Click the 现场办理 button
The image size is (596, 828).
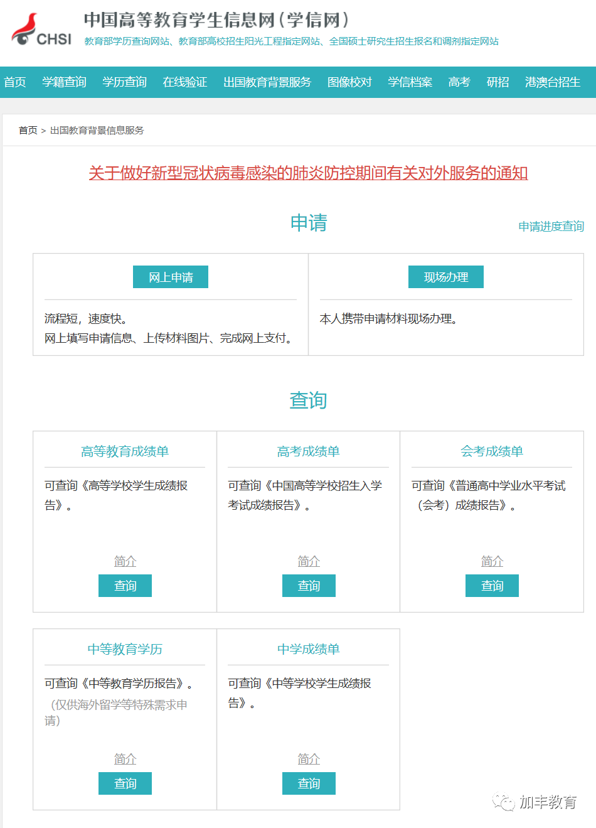[445, 276]
